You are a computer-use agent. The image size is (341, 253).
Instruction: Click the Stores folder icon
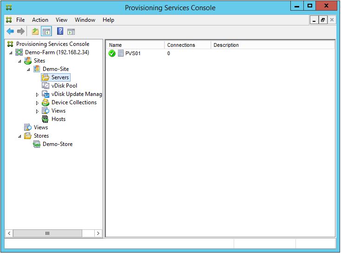point(27,136)
